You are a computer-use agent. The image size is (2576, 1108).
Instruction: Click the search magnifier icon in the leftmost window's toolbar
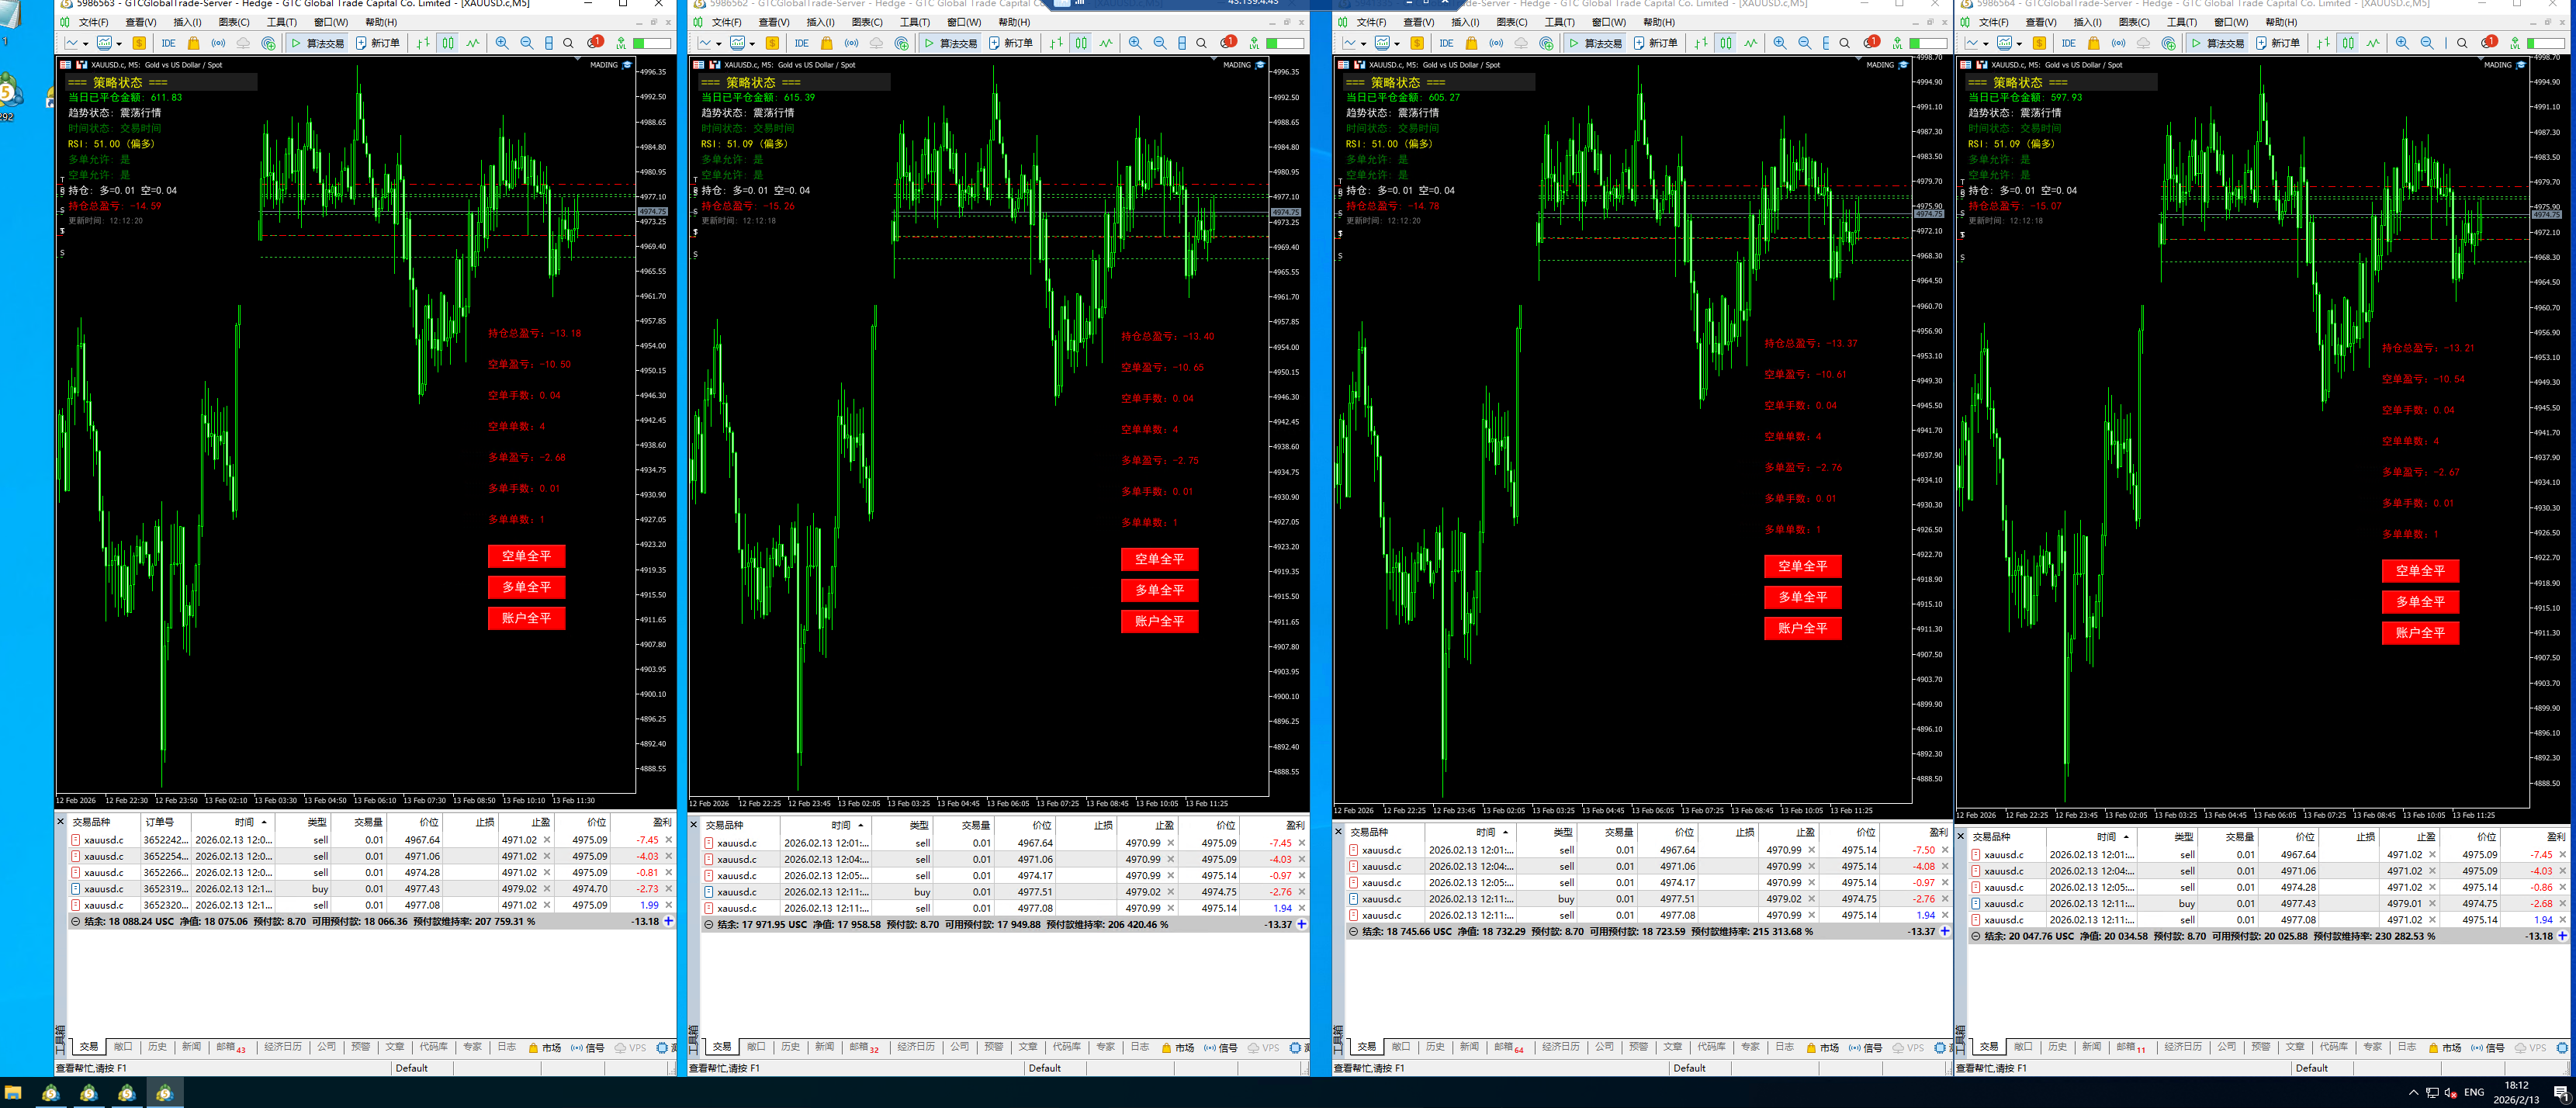click(568, 43)
